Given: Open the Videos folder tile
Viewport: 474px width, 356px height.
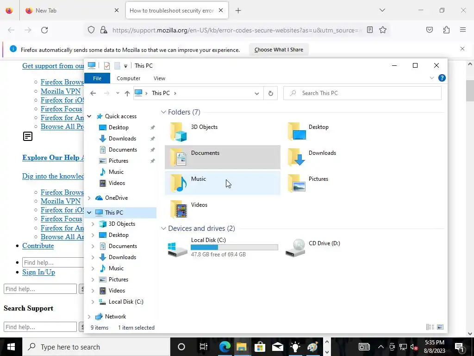Looking at the screenshot, I should (x=223, y=209).
